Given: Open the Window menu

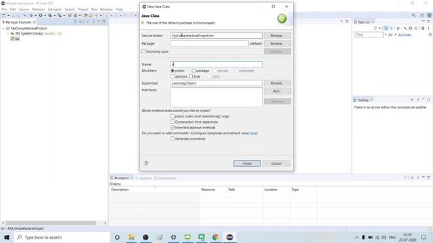Looking at the screenshot, I should click(x=106, y=9).
